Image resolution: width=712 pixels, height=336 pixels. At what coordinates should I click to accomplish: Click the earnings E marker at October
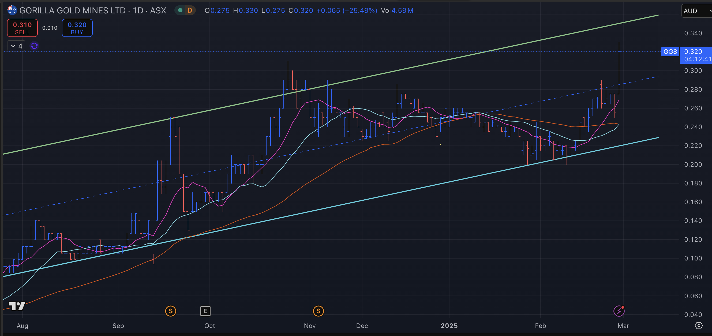pyautogui.click(x=205, y=311)
